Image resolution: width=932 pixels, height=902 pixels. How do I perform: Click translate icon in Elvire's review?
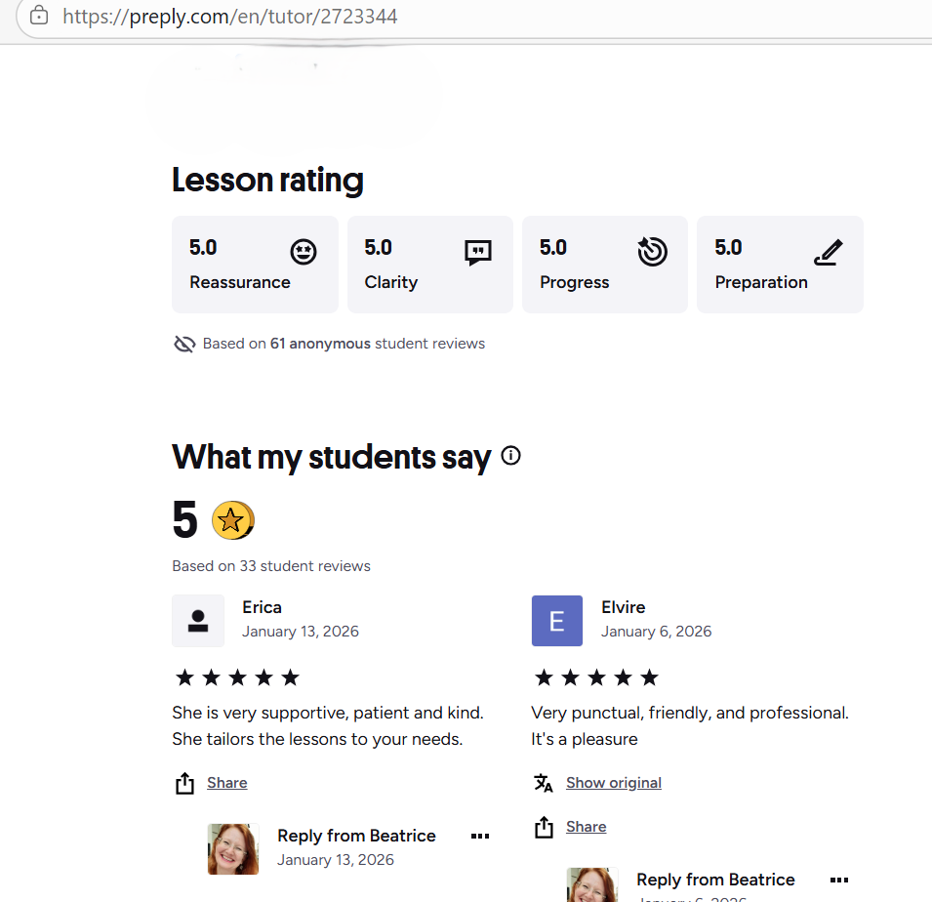544,783
